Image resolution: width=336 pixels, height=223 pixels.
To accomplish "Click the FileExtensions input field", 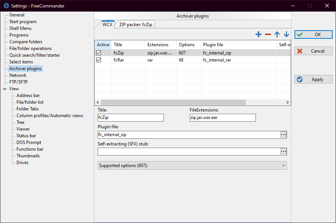I will (x=223, y=118).
